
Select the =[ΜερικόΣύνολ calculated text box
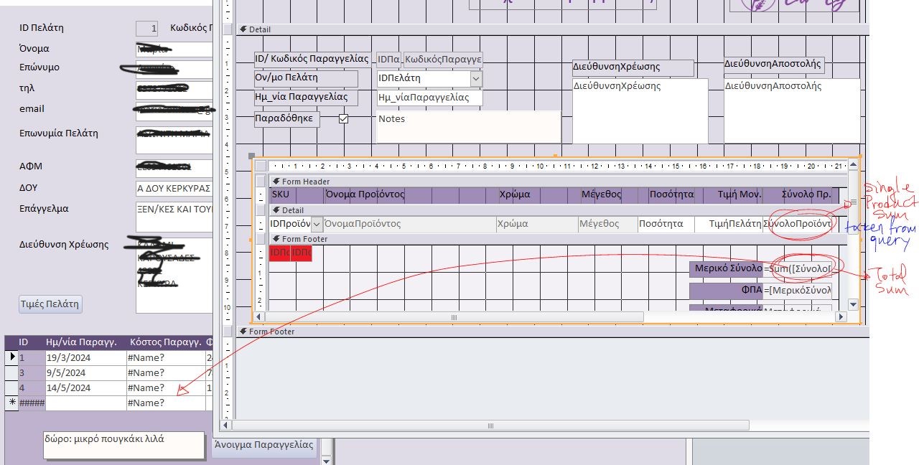[798, 291]
